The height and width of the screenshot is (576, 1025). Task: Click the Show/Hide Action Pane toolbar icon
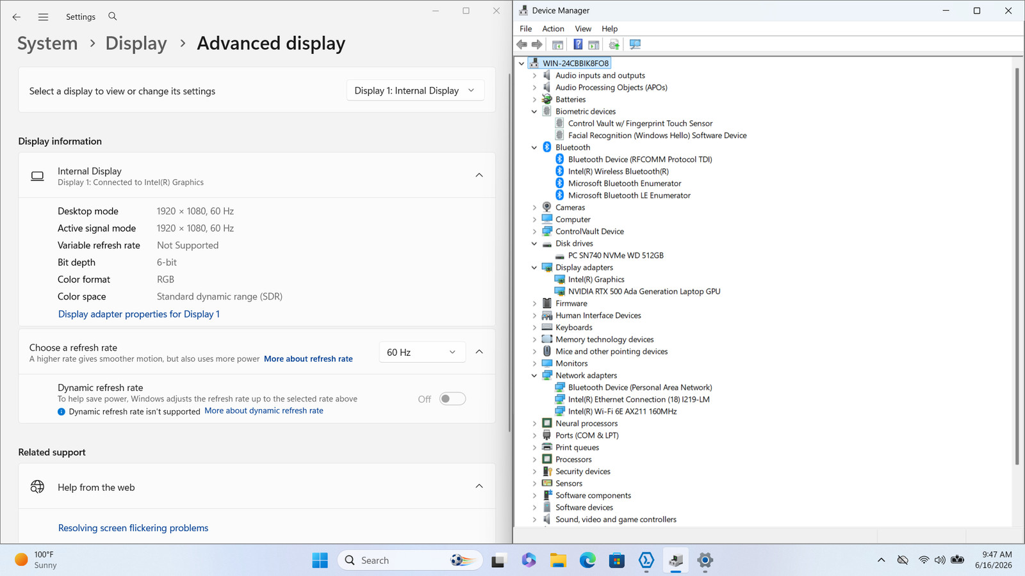coord(594,44)
